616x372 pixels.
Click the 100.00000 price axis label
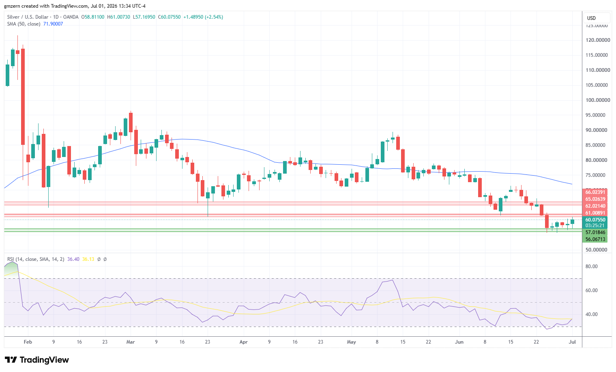598,100
